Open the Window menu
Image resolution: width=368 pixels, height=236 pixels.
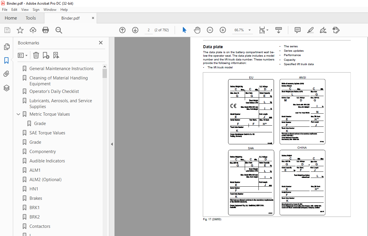tap(50, 10)
